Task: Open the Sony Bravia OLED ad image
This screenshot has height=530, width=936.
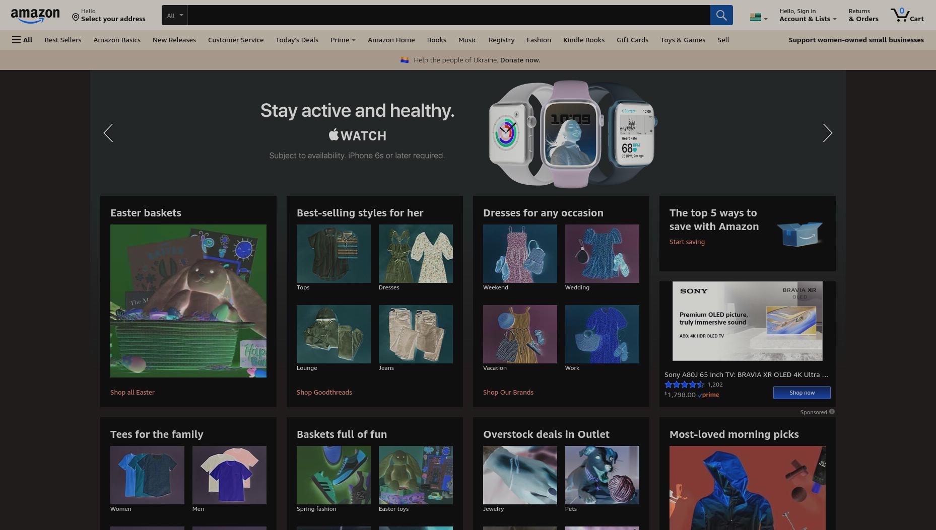Action: (x=748, y=321)
